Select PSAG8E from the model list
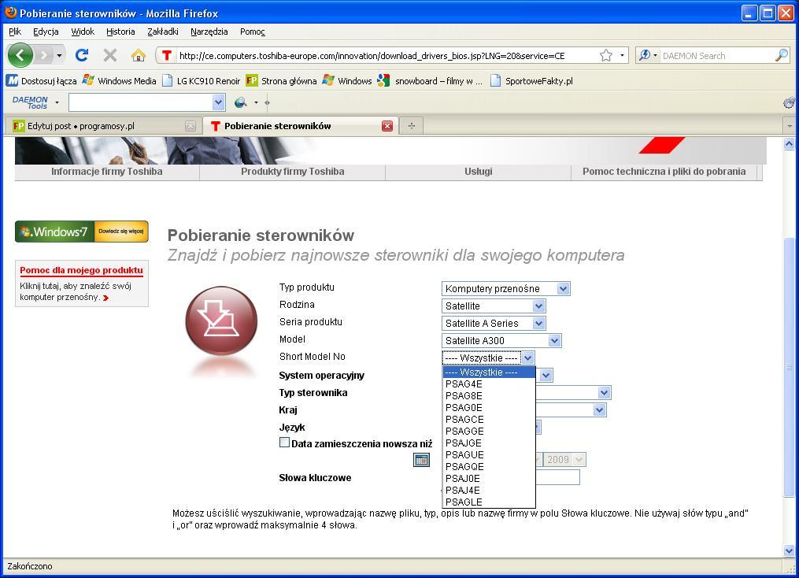799x578 pixels. 489,395
